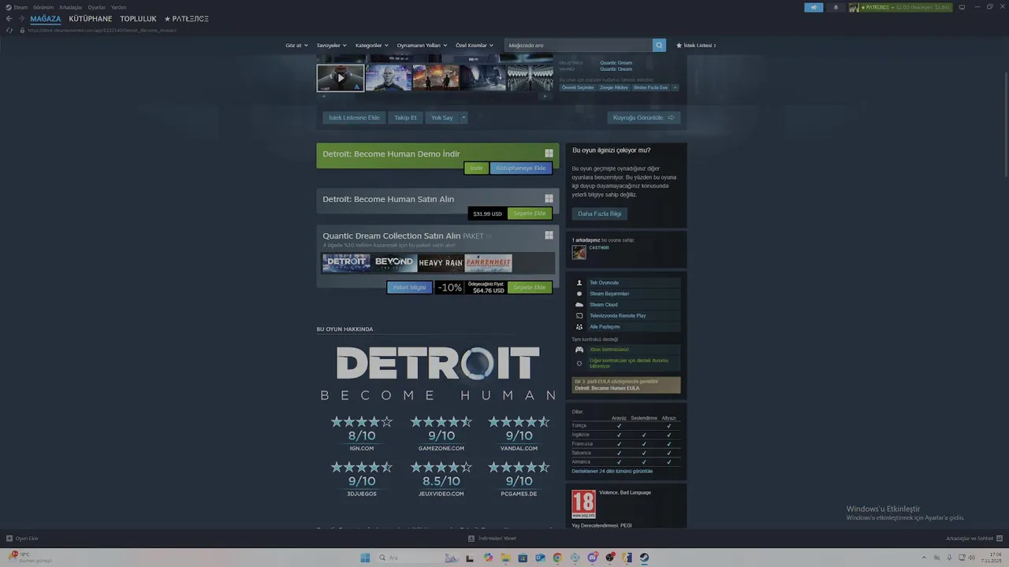
Task: Open the Arkadaşlar menu
Action: 71,7
